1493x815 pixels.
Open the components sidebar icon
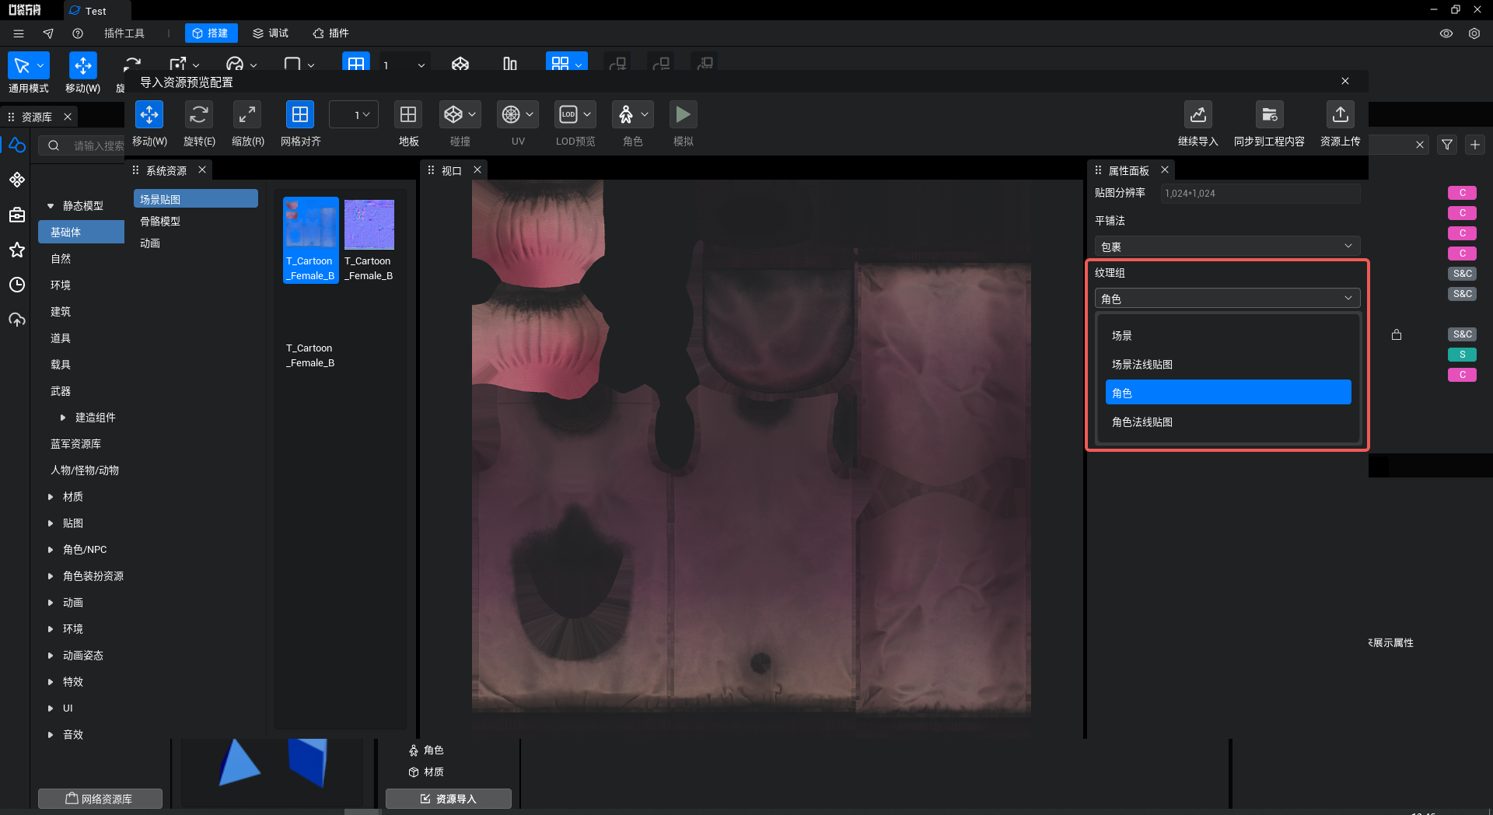tap(17, 180)
